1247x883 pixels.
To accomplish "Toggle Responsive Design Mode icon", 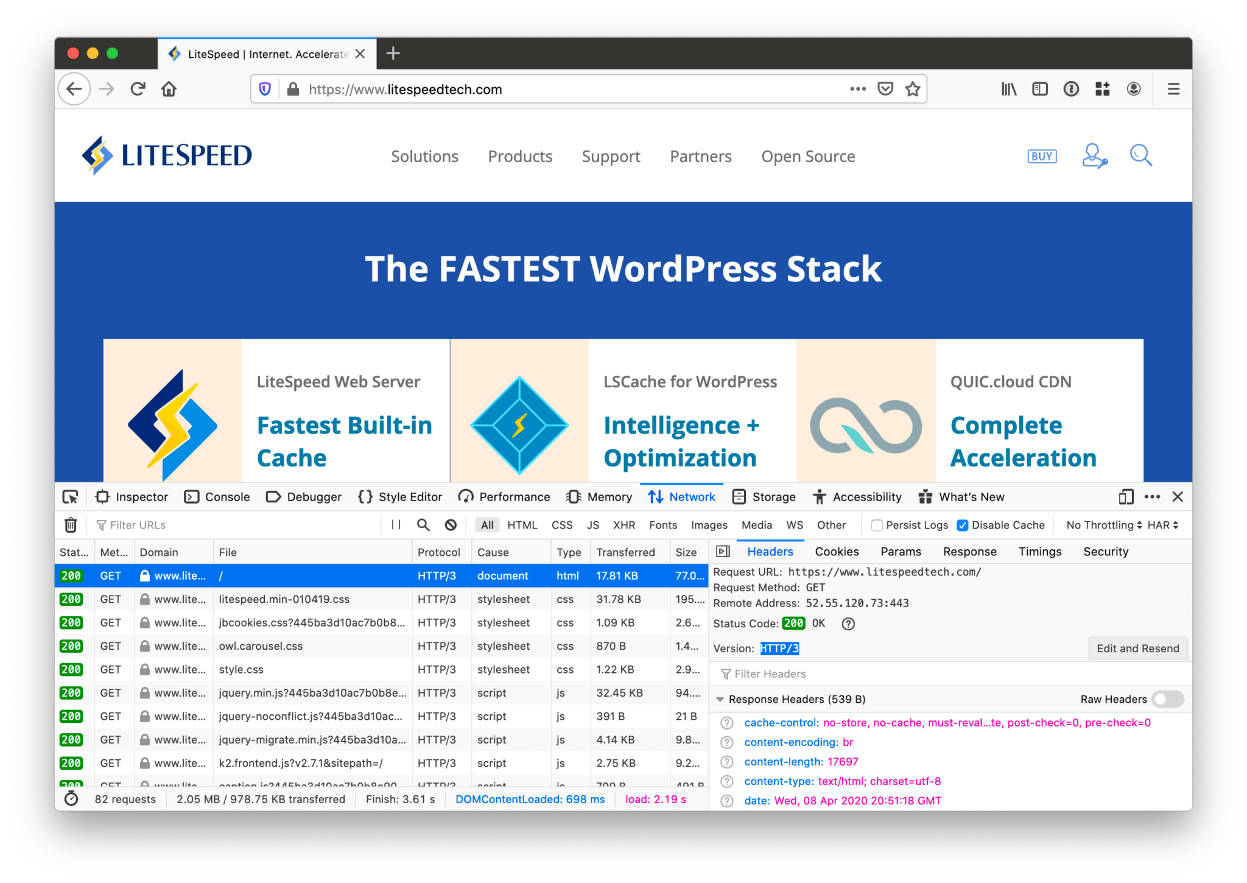I will 1125,496.
